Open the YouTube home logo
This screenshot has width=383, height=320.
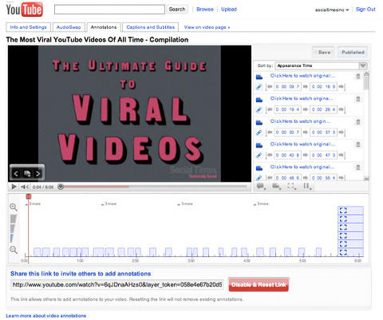(24, 10)
